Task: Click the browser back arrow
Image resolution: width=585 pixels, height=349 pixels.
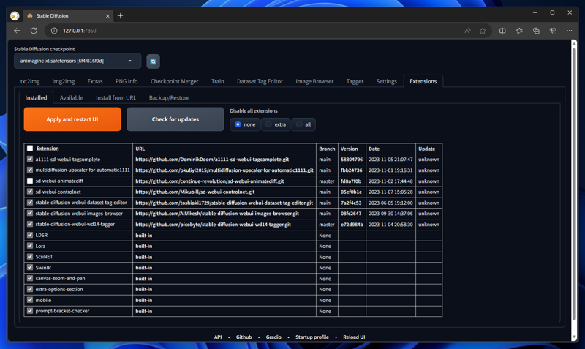Action: pos(17,31)
